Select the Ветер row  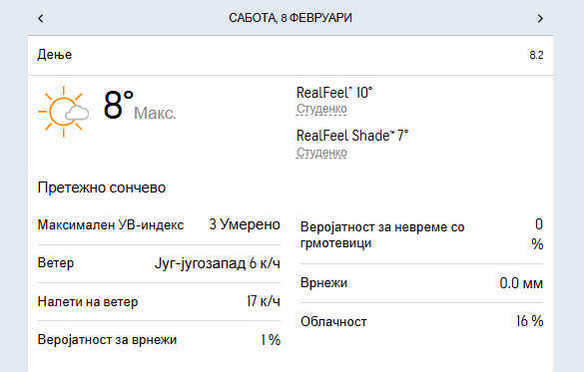tap(159, 263)
